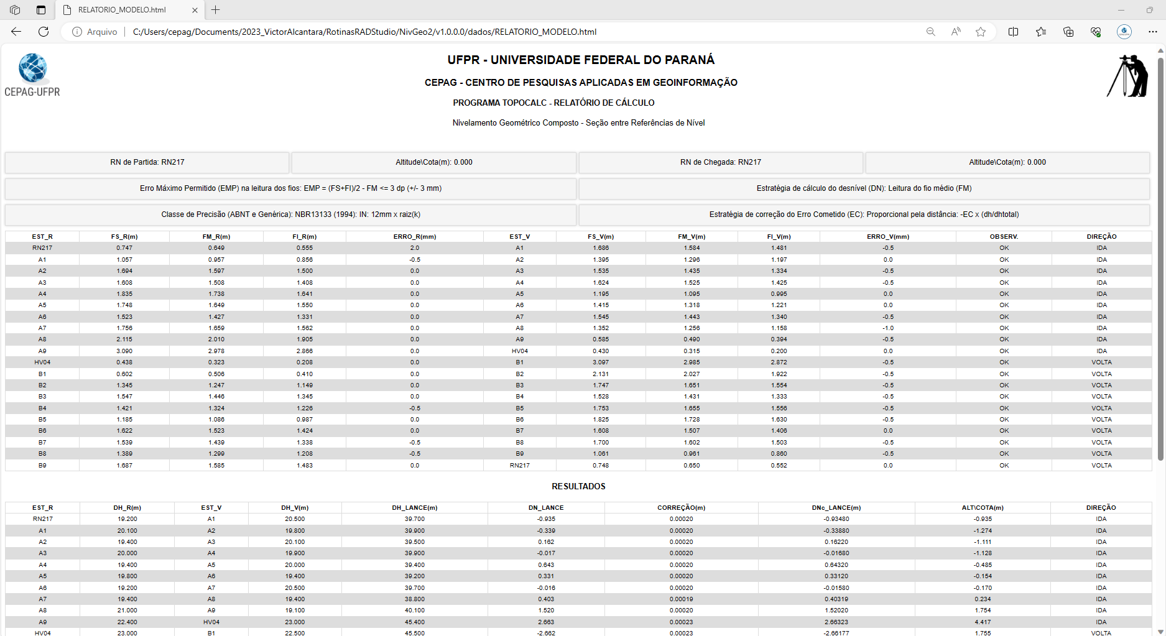
Task: Click the Classe de Precisão NBR13133 cell
Action: (x=290, y=214)
